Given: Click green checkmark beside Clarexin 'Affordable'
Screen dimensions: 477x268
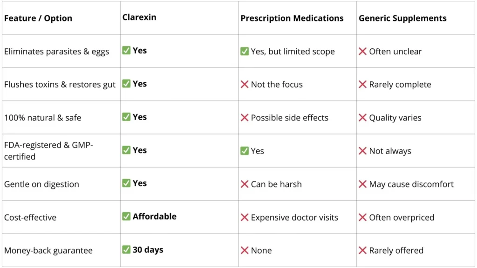Looking at the screenshot, I should point(126,216).
